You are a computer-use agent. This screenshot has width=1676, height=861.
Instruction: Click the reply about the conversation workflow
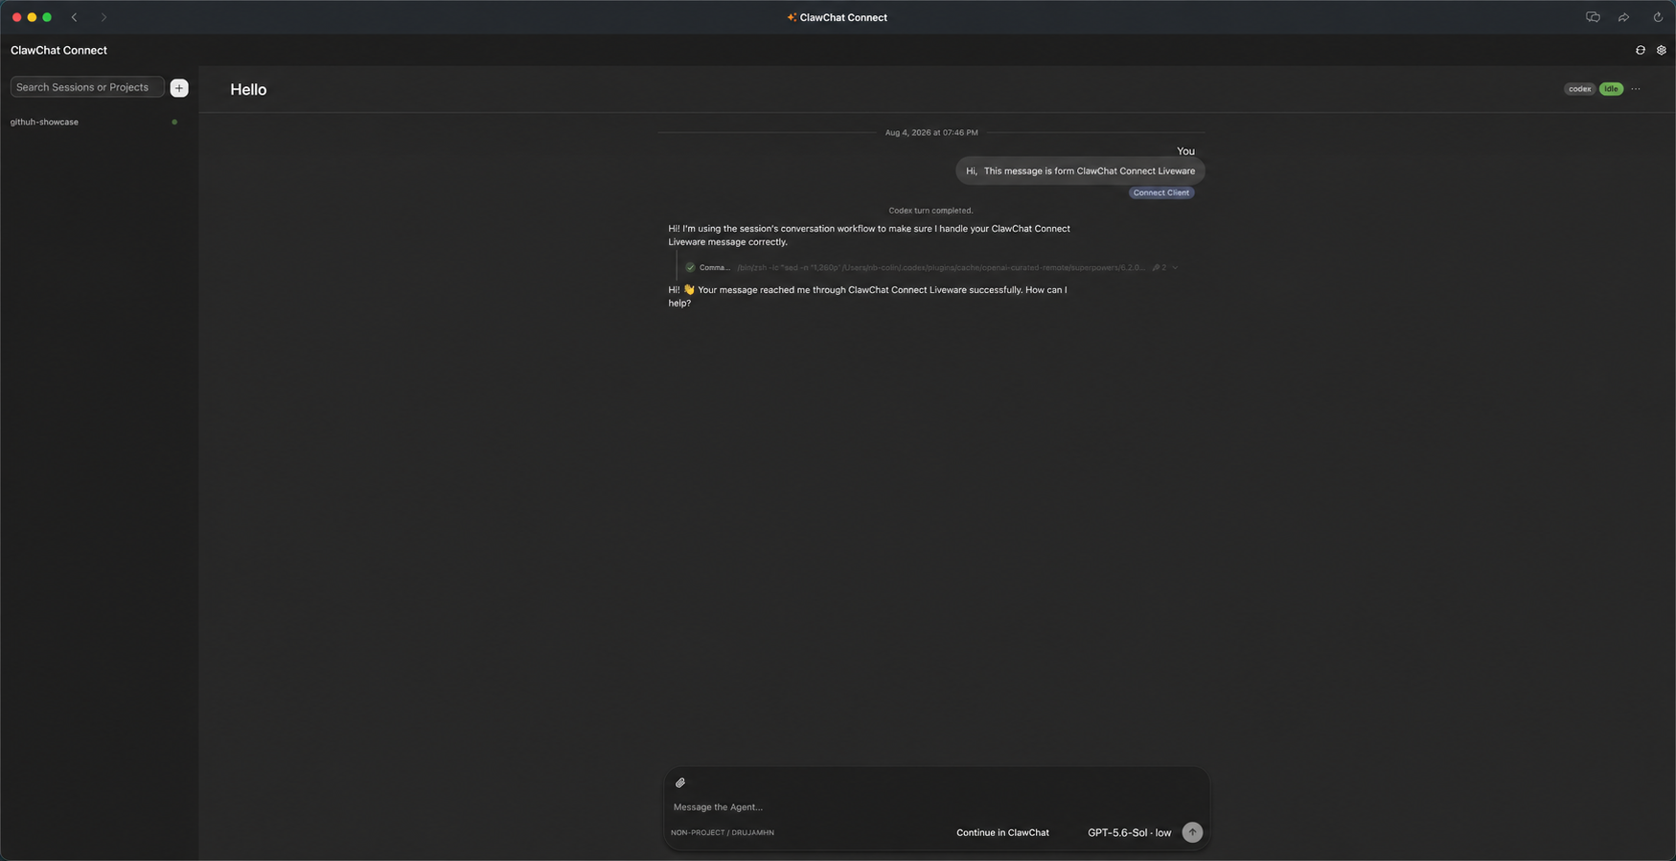coord(869,236)
